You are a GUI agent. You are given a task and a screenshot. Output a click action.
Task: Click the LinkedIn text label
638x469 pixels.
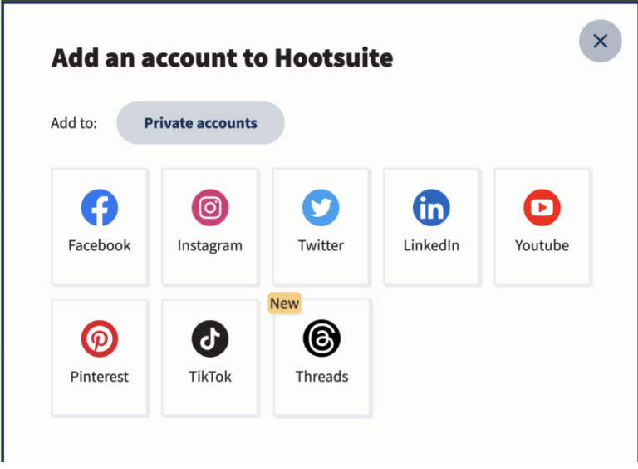tap(431, 245)
